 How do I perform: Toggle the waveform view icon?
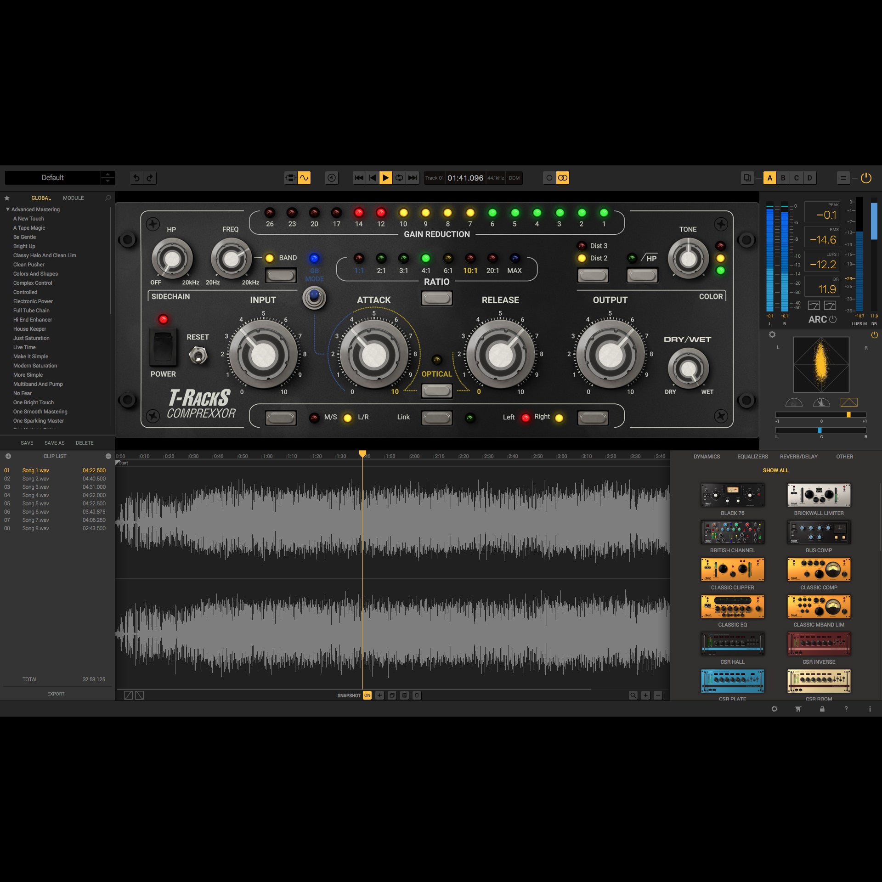(x=304, y=178)
